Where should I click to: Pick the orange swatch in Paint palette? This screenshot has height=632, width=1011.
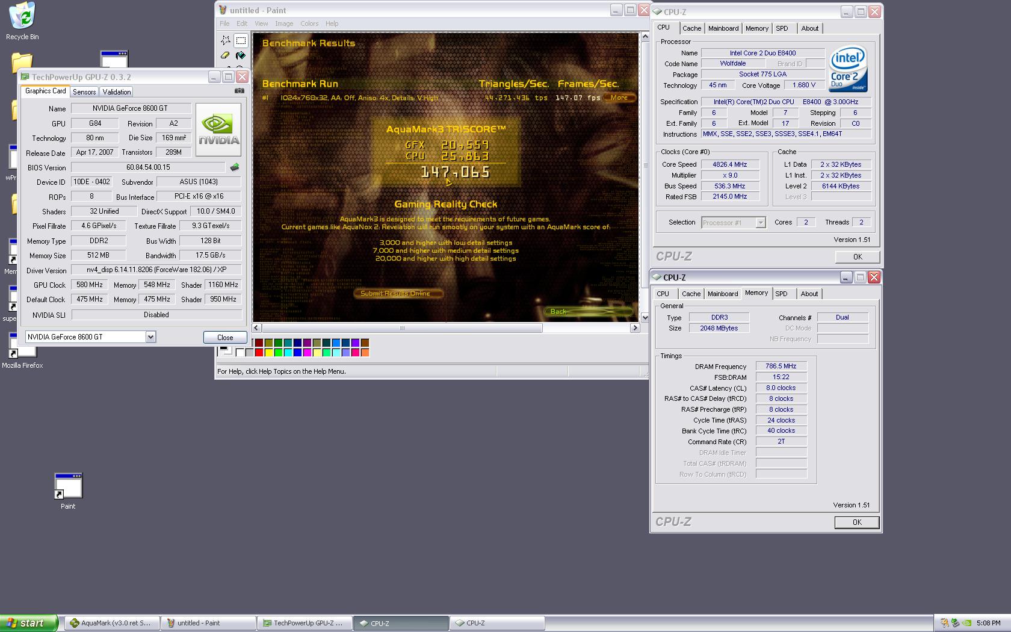365,353
